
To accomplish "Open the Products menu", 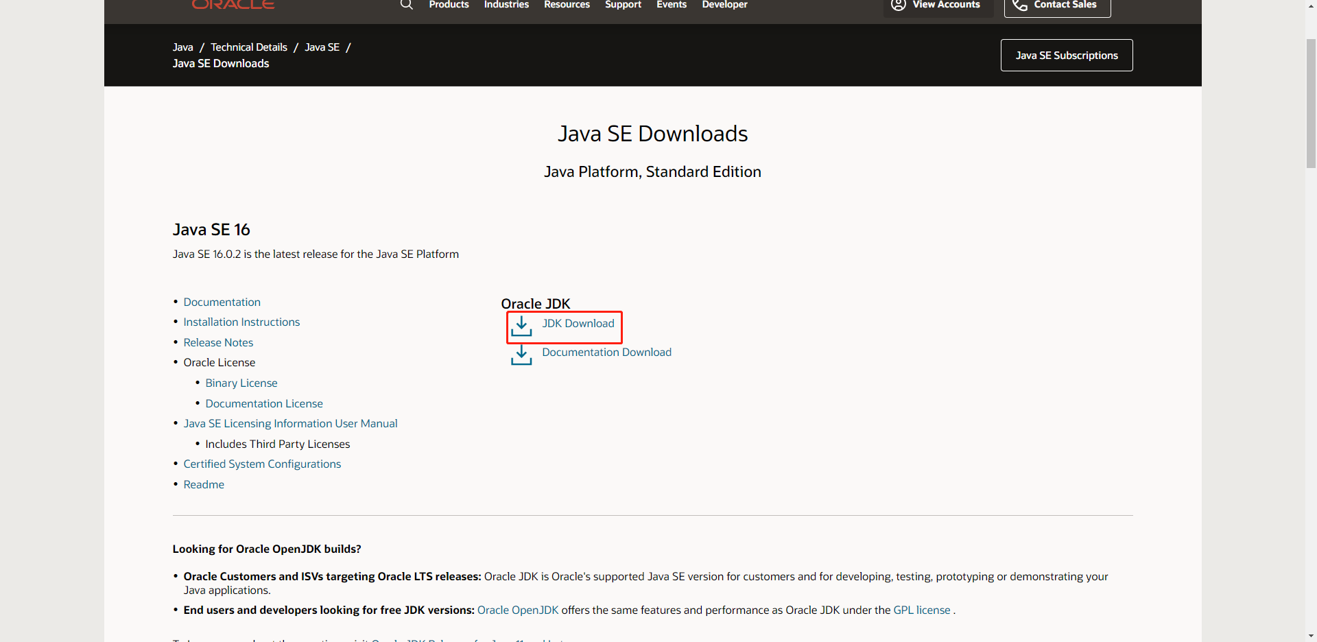I will tap(449, 5).
